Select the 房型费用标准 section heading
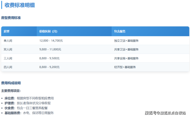Screen dimensions: 190x117 coord(11,18)
